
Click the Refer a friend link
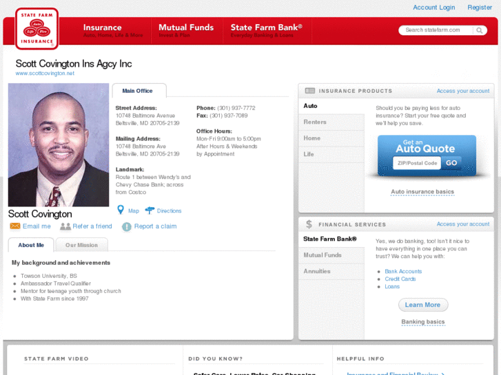[92, 226]
